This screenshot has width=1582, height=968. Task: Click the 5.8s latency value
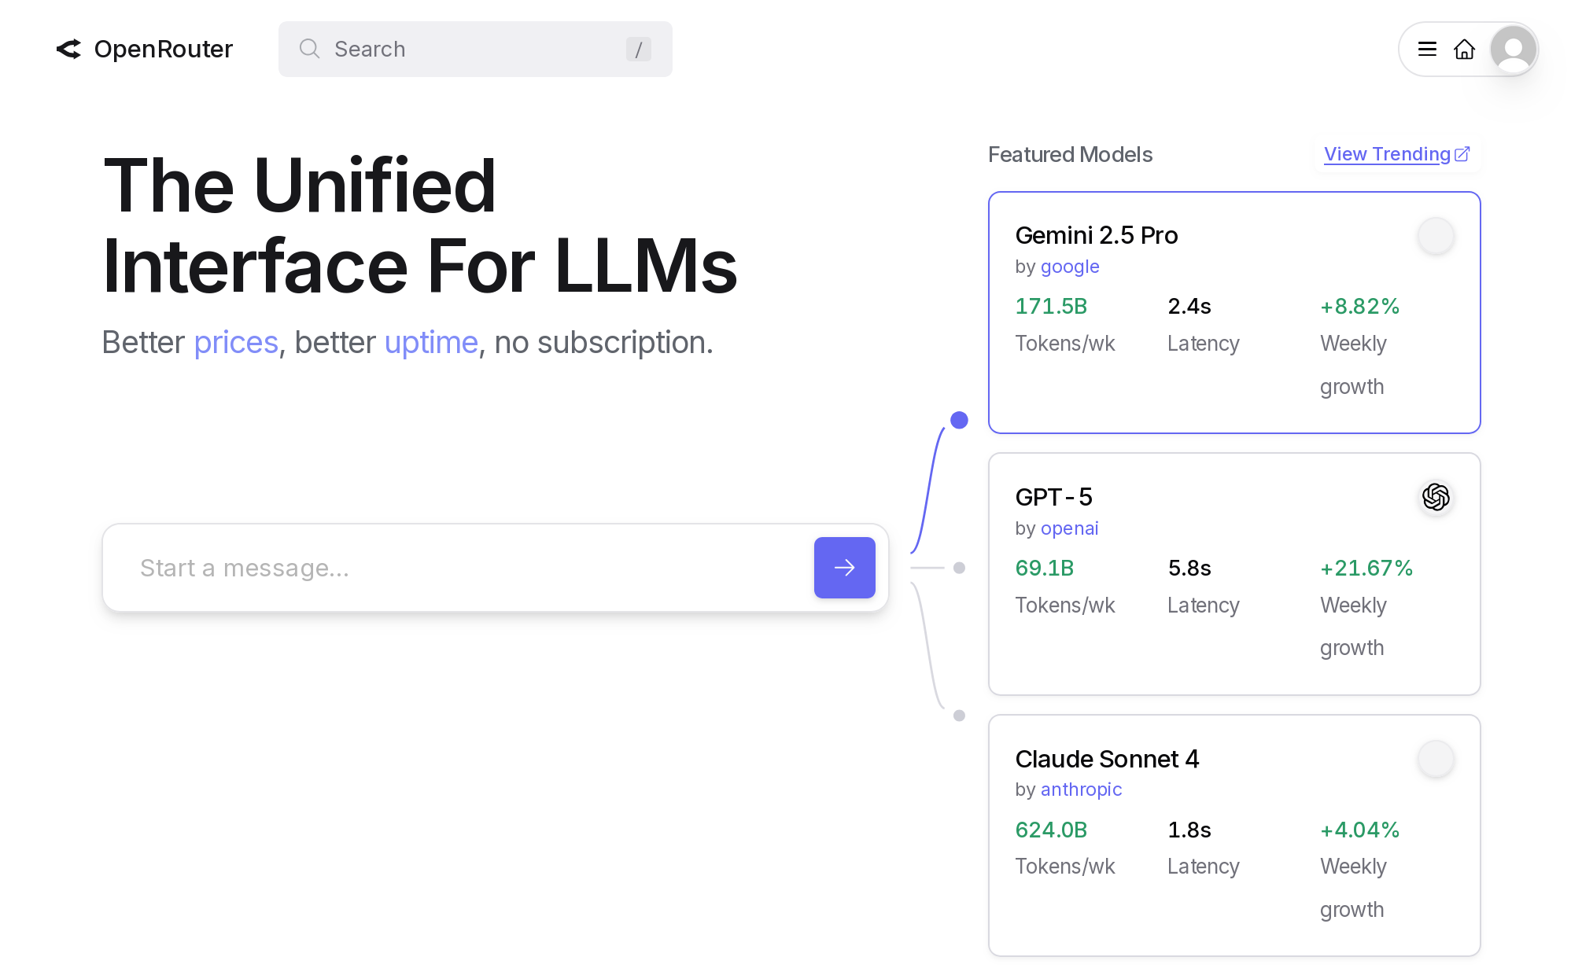pos(1189,568)
